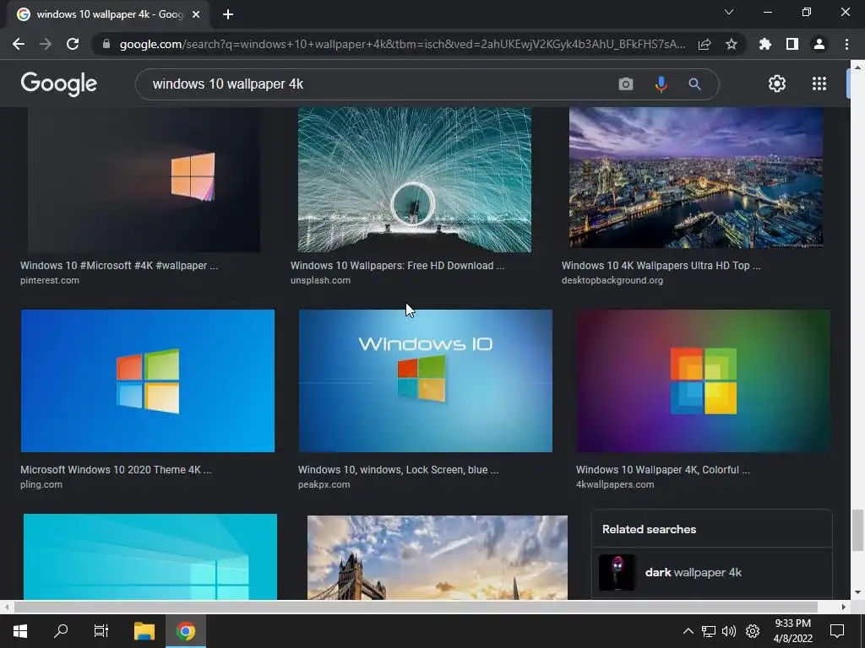
Task: Open the steel wool sparks unsplash image
Action: pos(414,180)
